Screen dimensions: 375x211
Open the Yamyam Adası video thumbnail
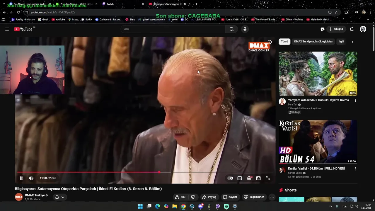tap(318, 74)
